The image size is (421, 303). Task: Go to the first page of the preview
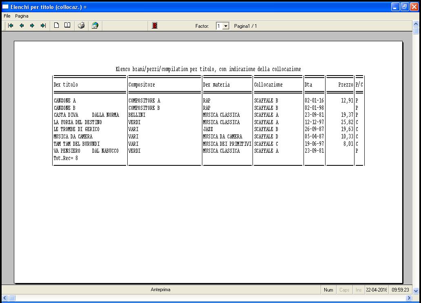pyautogui.click(x=11, y=26)
